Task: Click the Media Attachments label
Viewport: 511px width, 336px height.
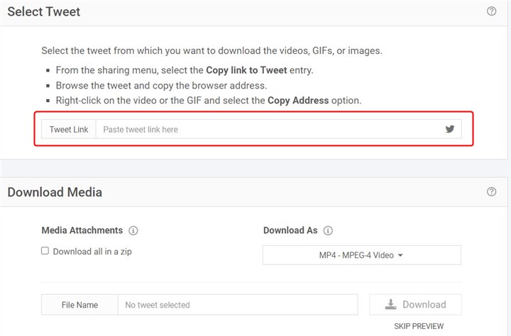Action: tap(82, 230)
